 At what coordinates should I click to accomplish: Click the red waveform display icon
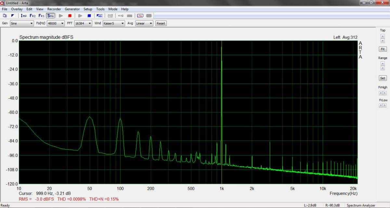140,16
